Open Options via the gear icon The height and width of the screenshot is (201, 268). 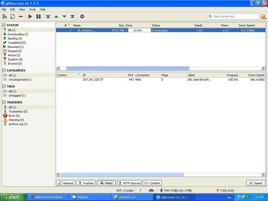pyautogui.click(x=82, y=16)
